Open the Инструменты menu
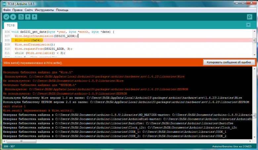258x150 pixels. [44, 10]
